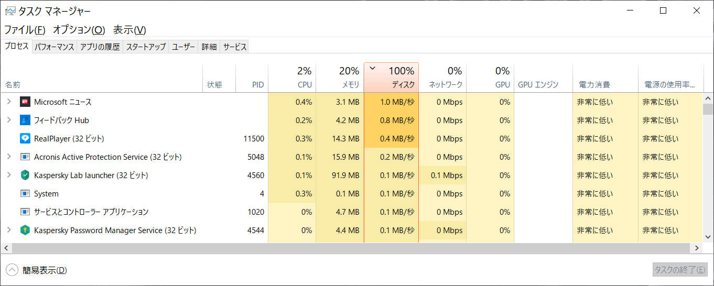The width and height of the screenshot is (714, 286).
Task: Open the ファイル menu
Action: click(25, 30)
